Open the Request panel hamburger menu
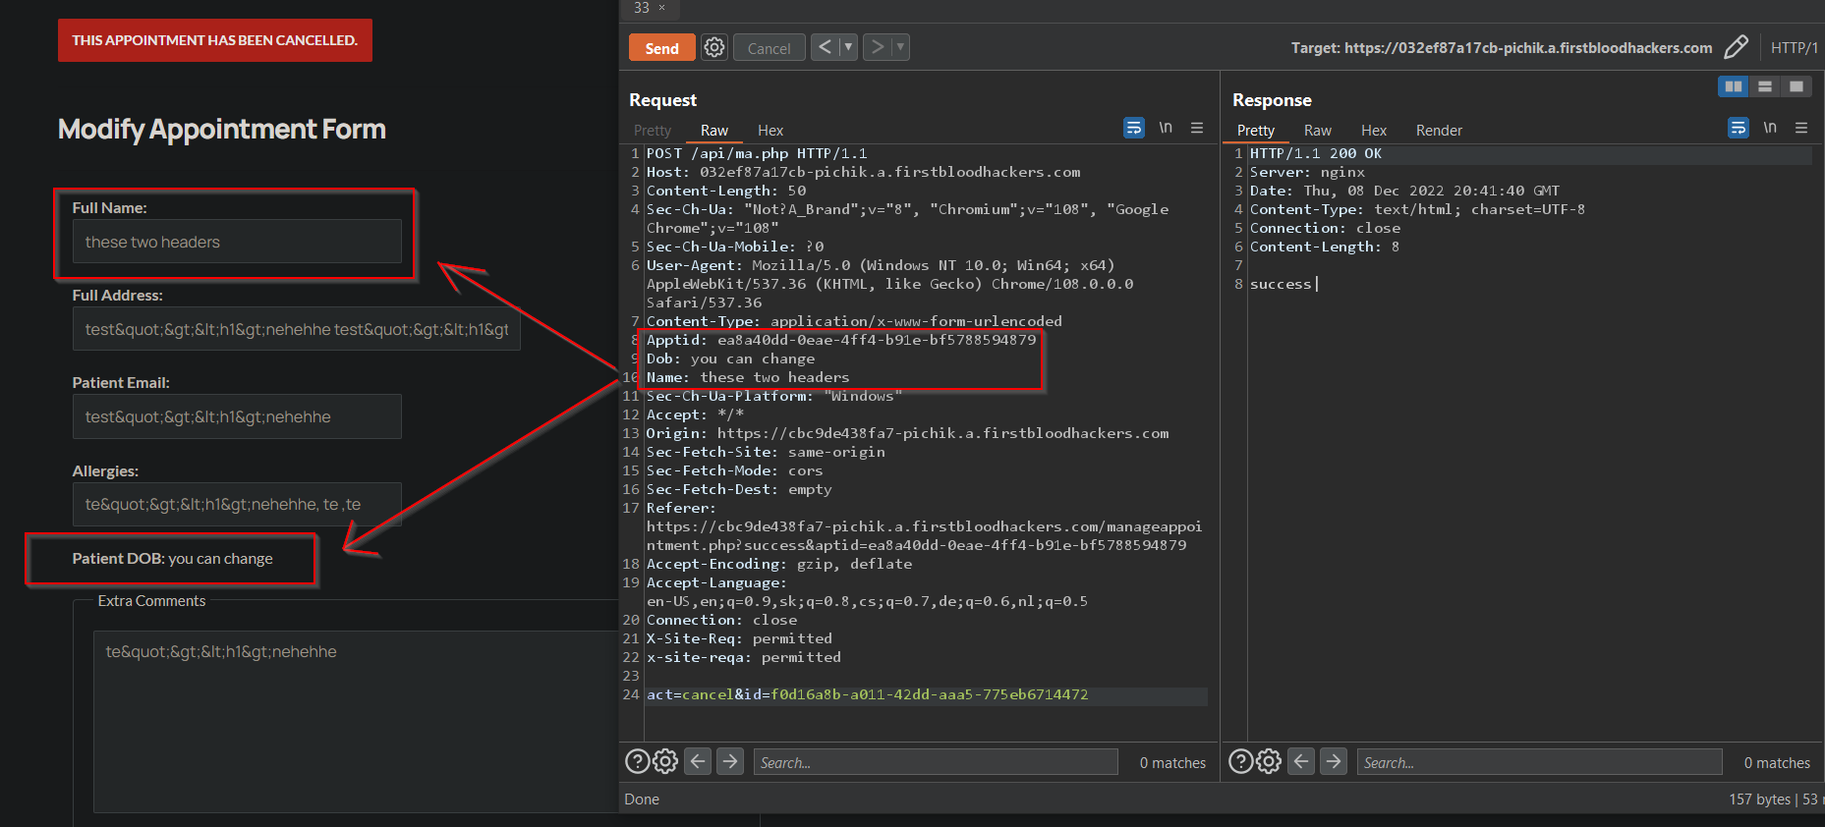This screenshot has height=827, width=1825. coord(1197,128)
